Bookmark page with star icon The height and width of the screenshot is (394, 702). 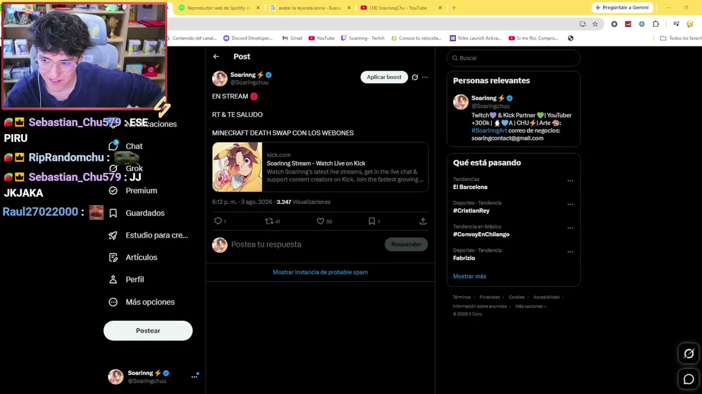point(595,24)
